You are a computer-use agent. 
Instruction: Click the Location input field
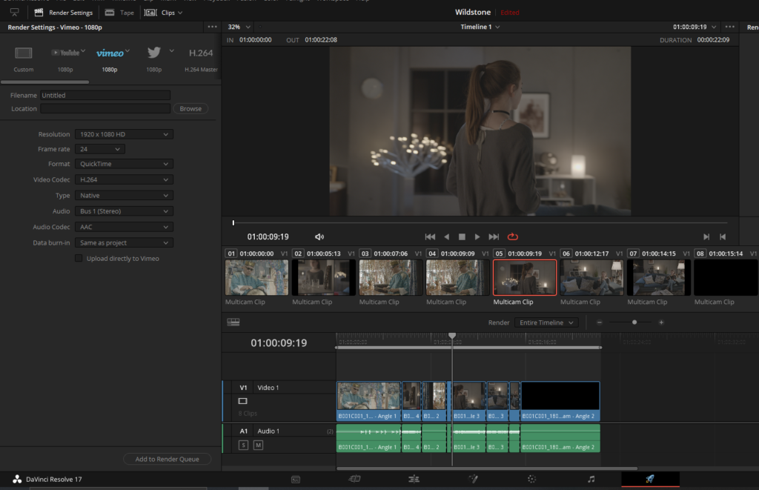click(x=105, y=109)
